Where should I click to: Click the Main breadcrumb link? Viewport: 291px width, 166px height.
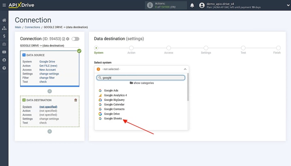click(x=18, y=27)
